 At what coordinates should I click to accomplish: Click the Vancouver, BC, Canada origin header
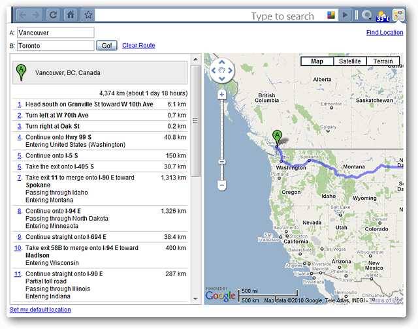point(100,72)
